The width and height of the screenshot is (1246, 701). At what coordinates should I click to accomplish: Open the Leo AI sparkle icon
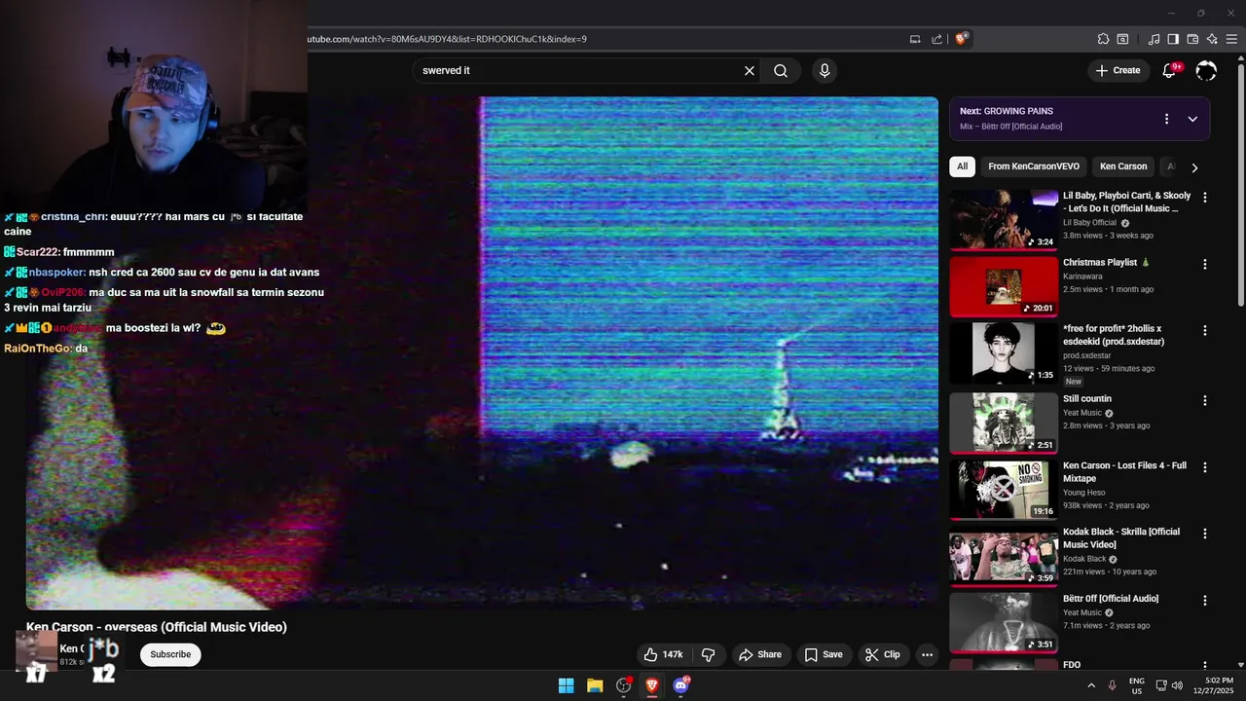point(1212,39)
